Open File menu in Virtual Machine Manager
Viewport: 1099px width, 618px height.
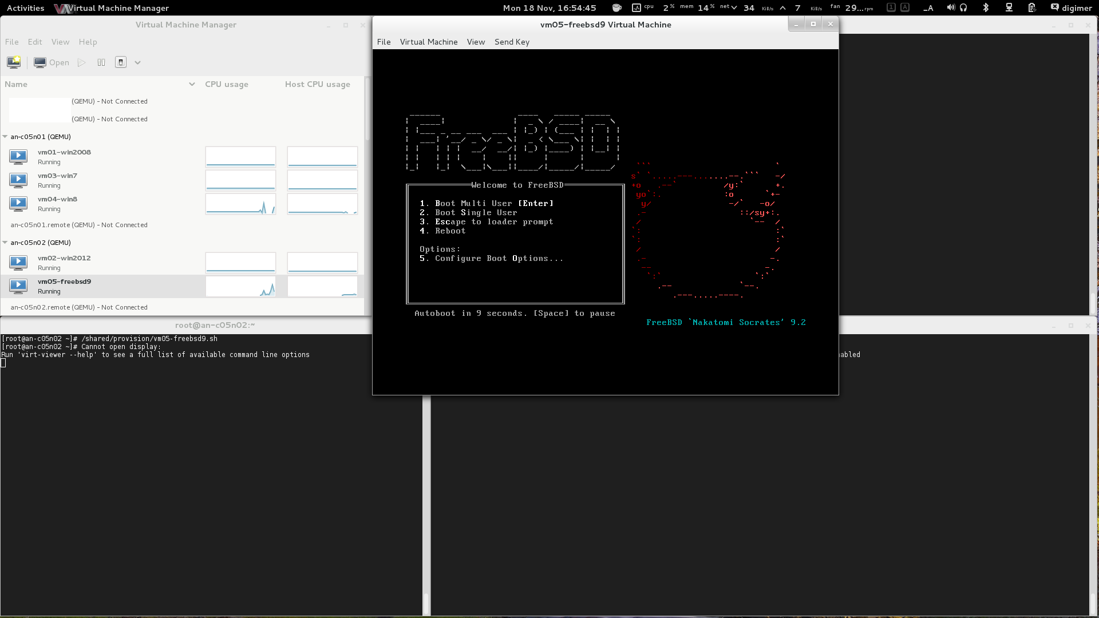[x=11, y=42]
